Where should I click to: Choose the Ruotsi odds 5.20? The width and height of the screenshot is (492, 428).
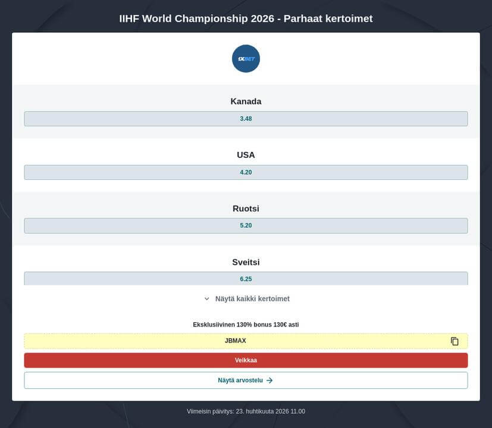tap(246, 226)
